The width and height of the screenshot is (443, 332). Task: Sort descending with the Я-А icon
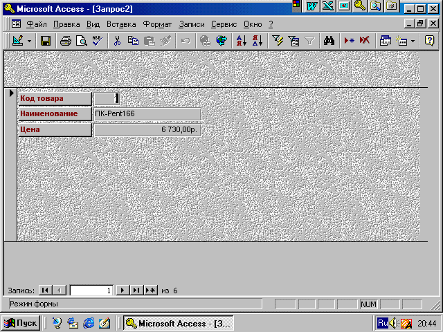point(257,41)
